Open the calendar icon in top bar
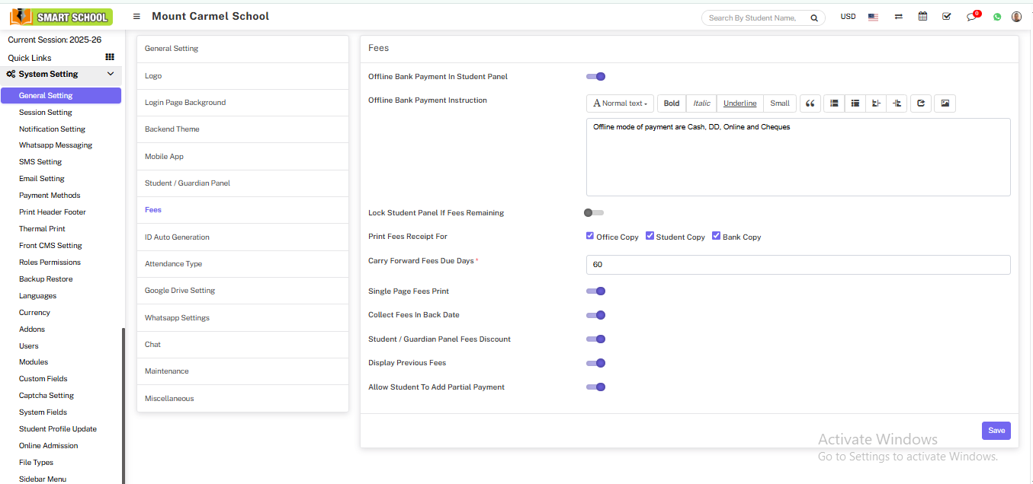 [x=922, y=17]
